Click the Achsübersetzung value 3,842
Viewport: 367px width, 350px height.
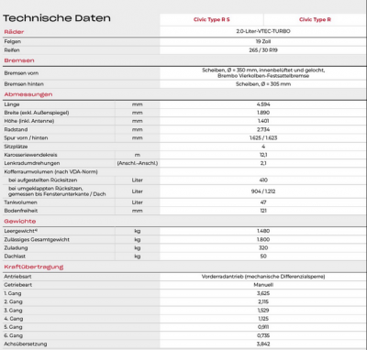coord(263,344)
